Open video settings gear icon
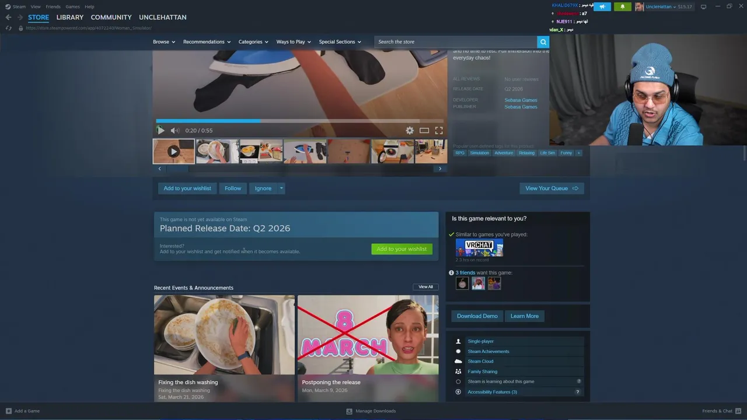Viewport: 747px width, 420px height. click(410, 131)
